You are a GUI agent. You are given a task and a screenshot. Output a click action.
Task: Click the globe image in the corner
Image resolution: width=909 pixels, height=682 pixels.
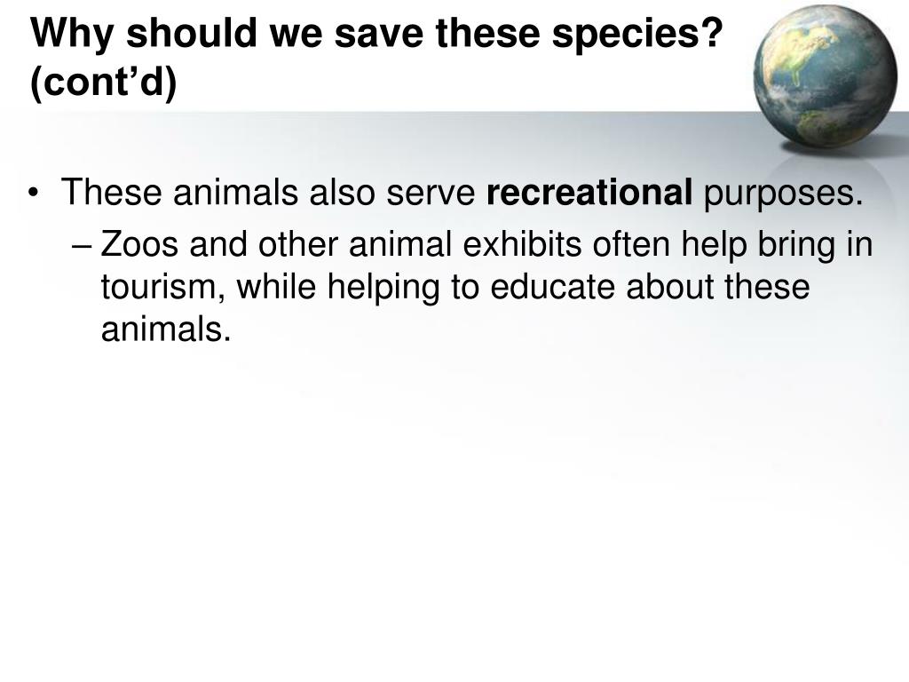(x=826, y=75)
